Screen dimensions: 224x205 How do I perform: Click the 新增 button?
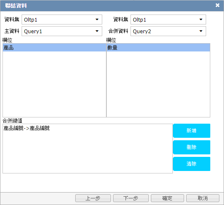click(192, 131)
